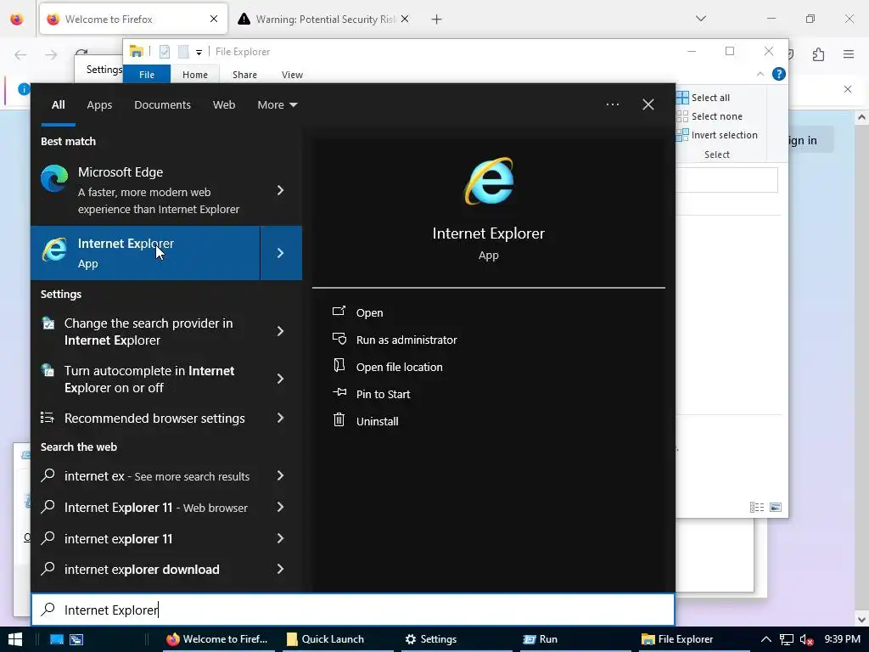Viewport: 869px width, 652px height.
Task: Click Uninstall action
Action: pos(377,421)
